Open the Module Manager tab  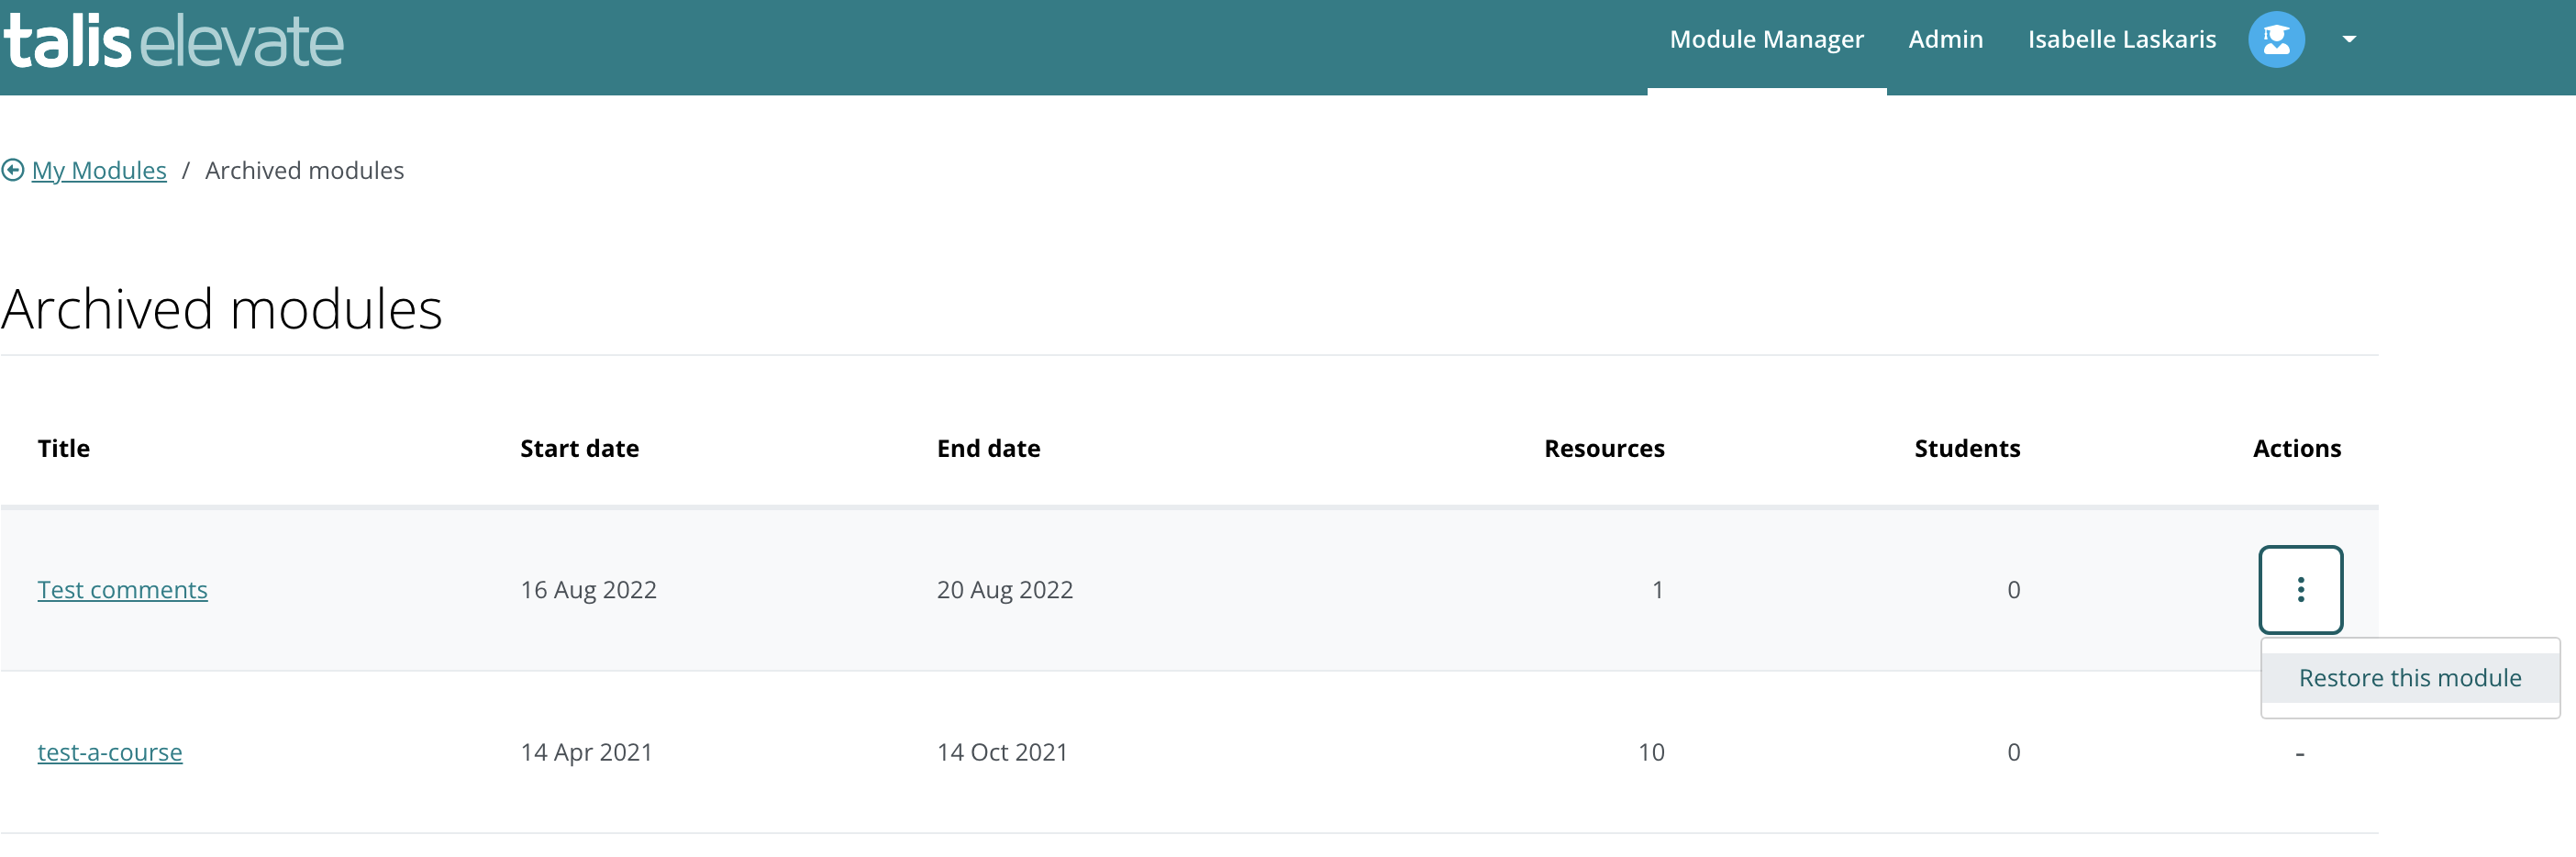1766,40
